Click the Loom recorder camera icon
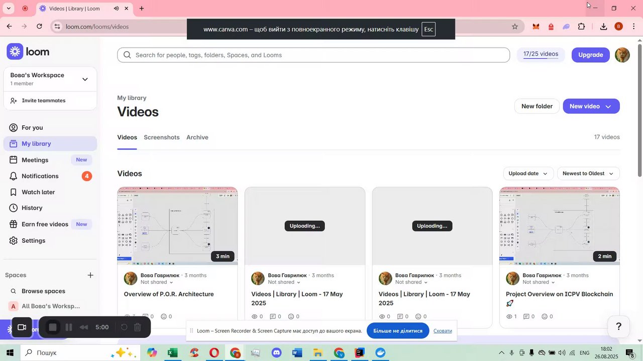The width and height of the screenshot is (643, 361). (22, 327)
